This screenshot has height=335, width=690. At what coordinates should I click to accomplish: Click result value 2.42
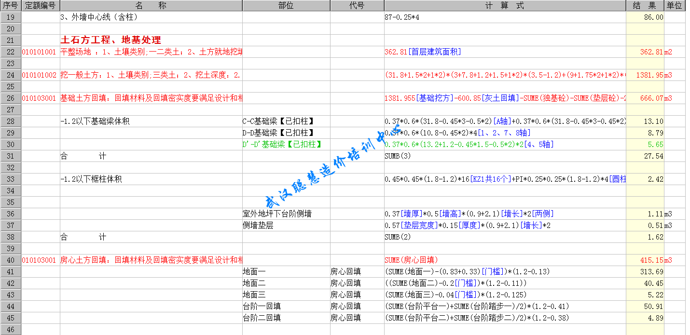pos(645,179)
